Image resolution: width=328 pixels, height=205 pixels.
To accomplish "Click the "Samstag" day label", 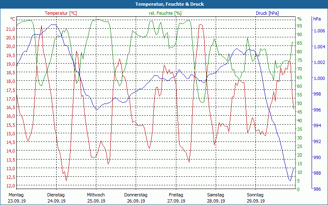I will (215, 195).
